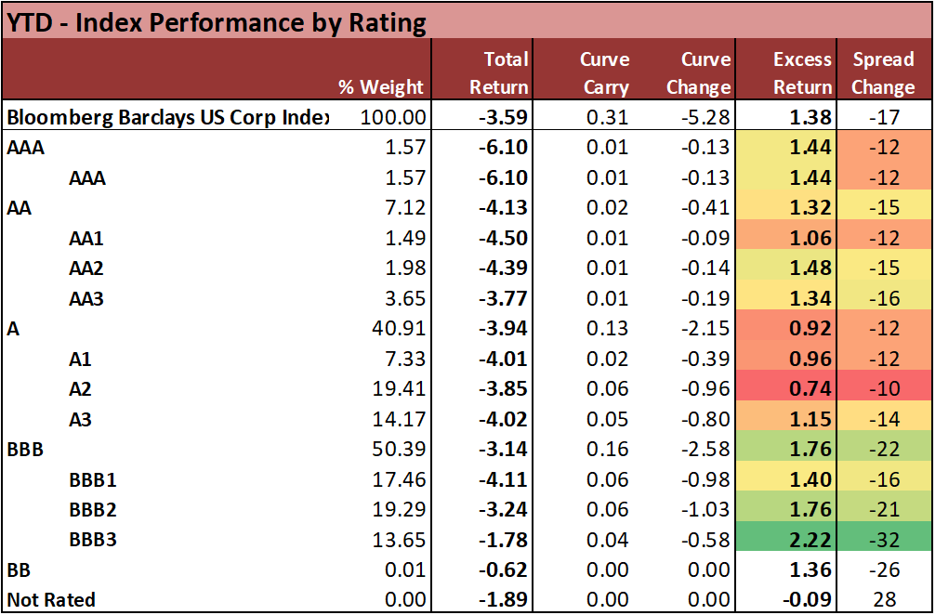Click the 'BBB3' sub-rating row label
The image size is (935, 615).
pos(93,540)
